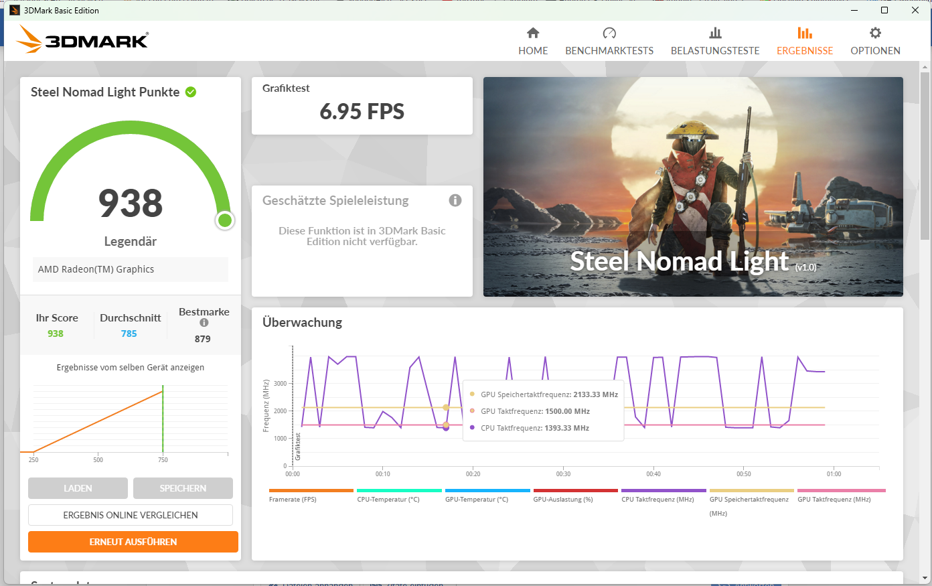
Task: Toggle the GPU Taktfrequenz legend series
Action: click(841, 496)
